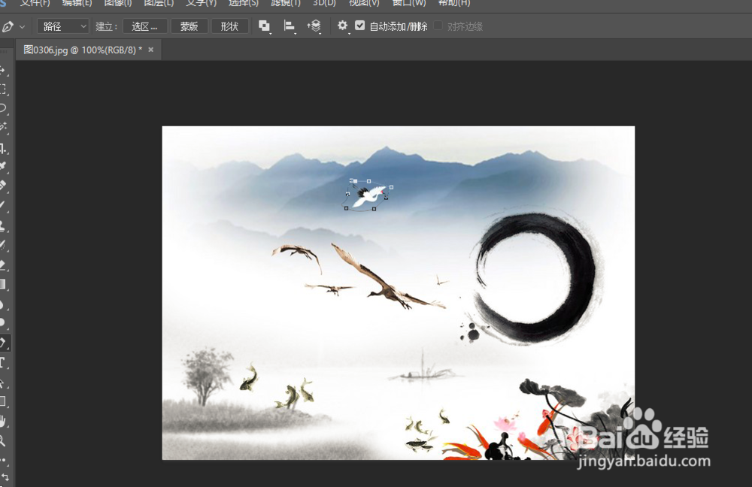
Task: Open the 图层(L) menu
Action: (159, 3)
